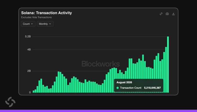Open the Count dropdown
Screen dimensions: 197x112
click(28, 24)
